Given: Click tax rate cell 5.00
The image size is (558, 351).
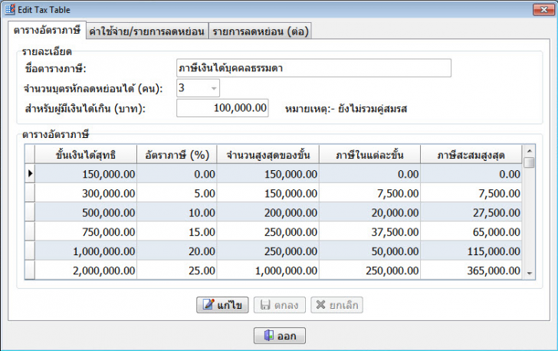Looking at the screenshot, I should [177, 193].
